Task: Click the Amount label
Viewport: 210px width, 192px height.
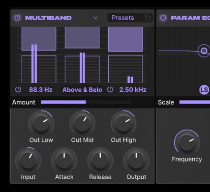Action: click(x=24, y=102)
